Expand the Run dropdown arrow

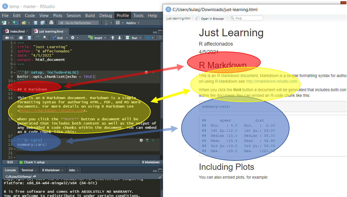pos(140,38)
